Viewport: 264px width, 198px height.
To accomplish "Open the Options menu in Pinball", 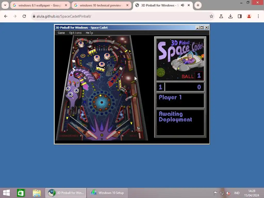I will [x=75, y=33].
